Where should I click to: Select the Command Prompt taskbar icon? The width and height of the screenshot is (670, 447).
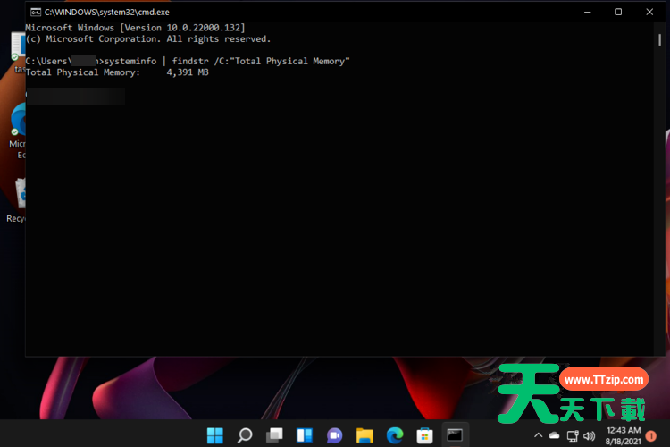coord(455,435)
